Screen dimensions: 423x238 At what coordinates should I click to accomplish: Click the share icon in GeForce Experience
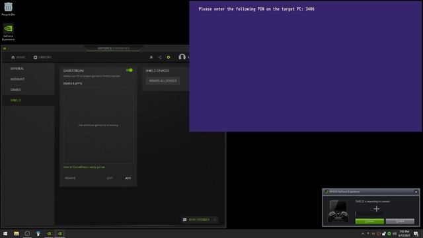point(160,58)
